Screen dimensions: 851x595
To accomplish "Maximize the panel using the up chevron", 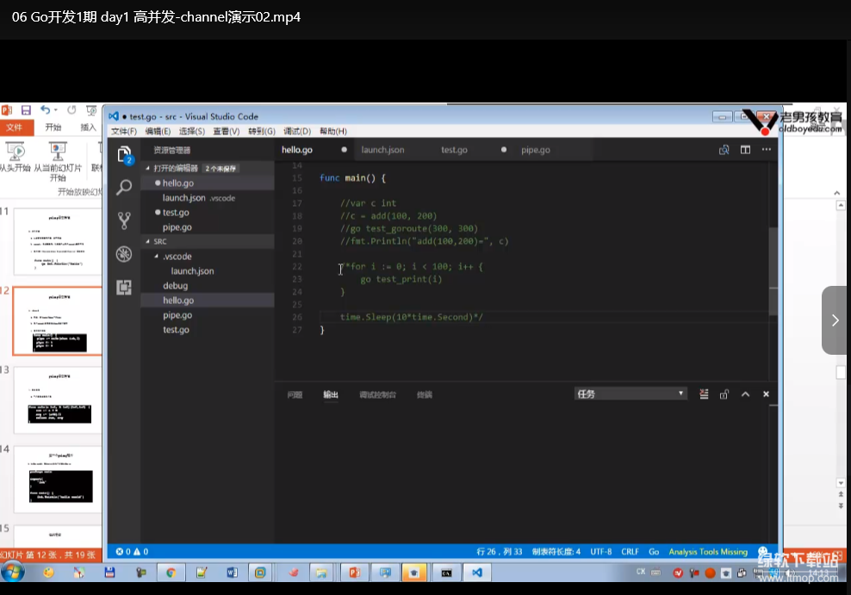I will point(745,394).
